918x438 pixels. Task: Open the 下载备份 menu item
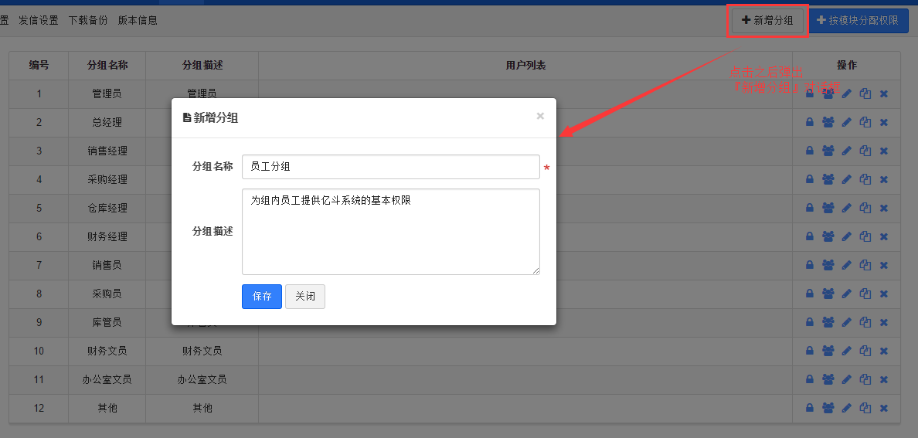pos(88,21)
